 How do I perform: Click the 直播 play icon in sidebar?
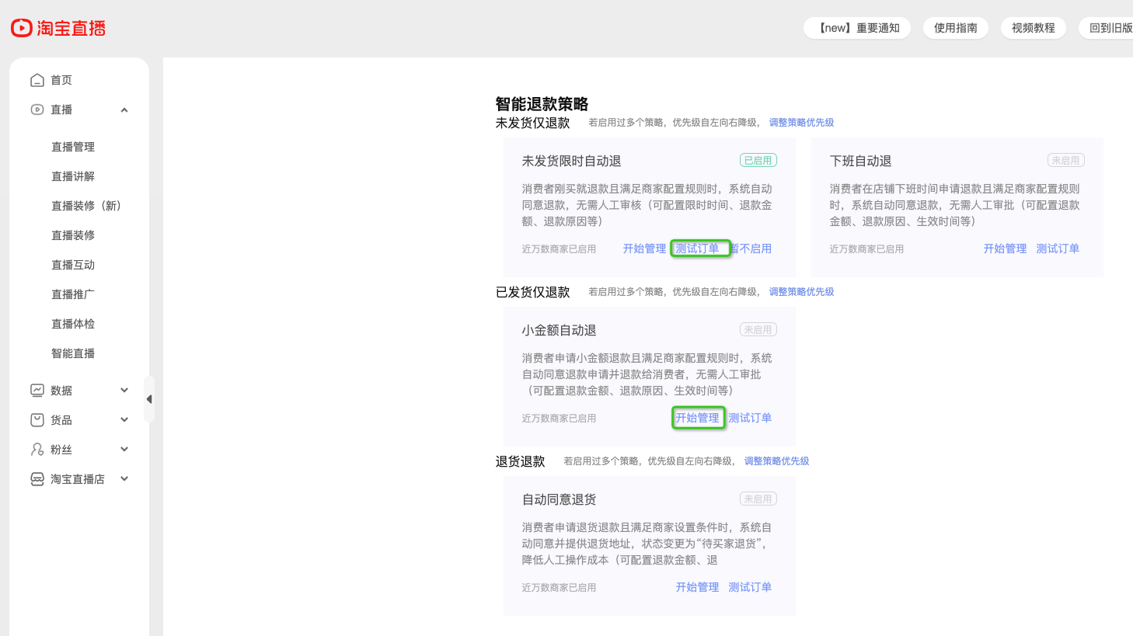(37, 109)
